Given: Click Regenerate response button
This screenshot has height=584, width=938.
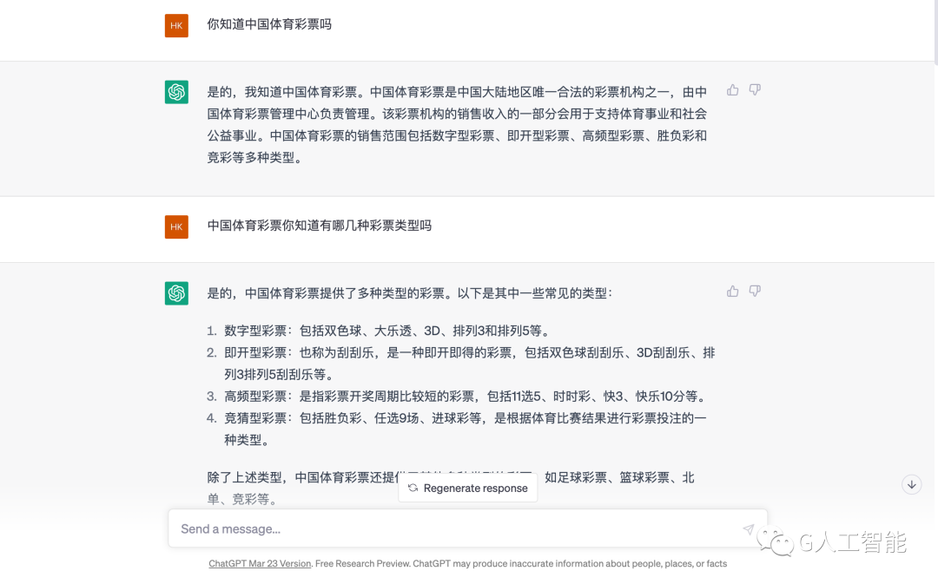Looking at the screenshot, I should pos(468,488).
